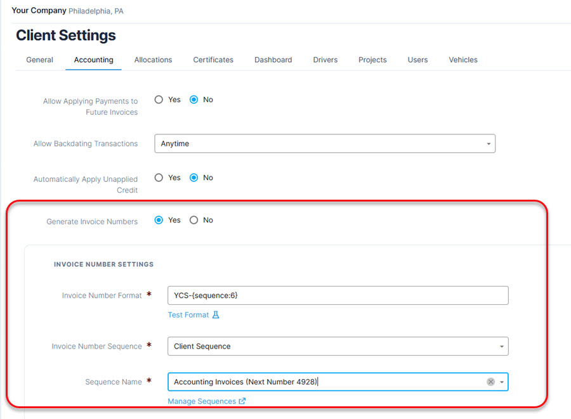
Task: Switch to the Dashboard tab
Action: pyautogui.click(x=273, y=60)
